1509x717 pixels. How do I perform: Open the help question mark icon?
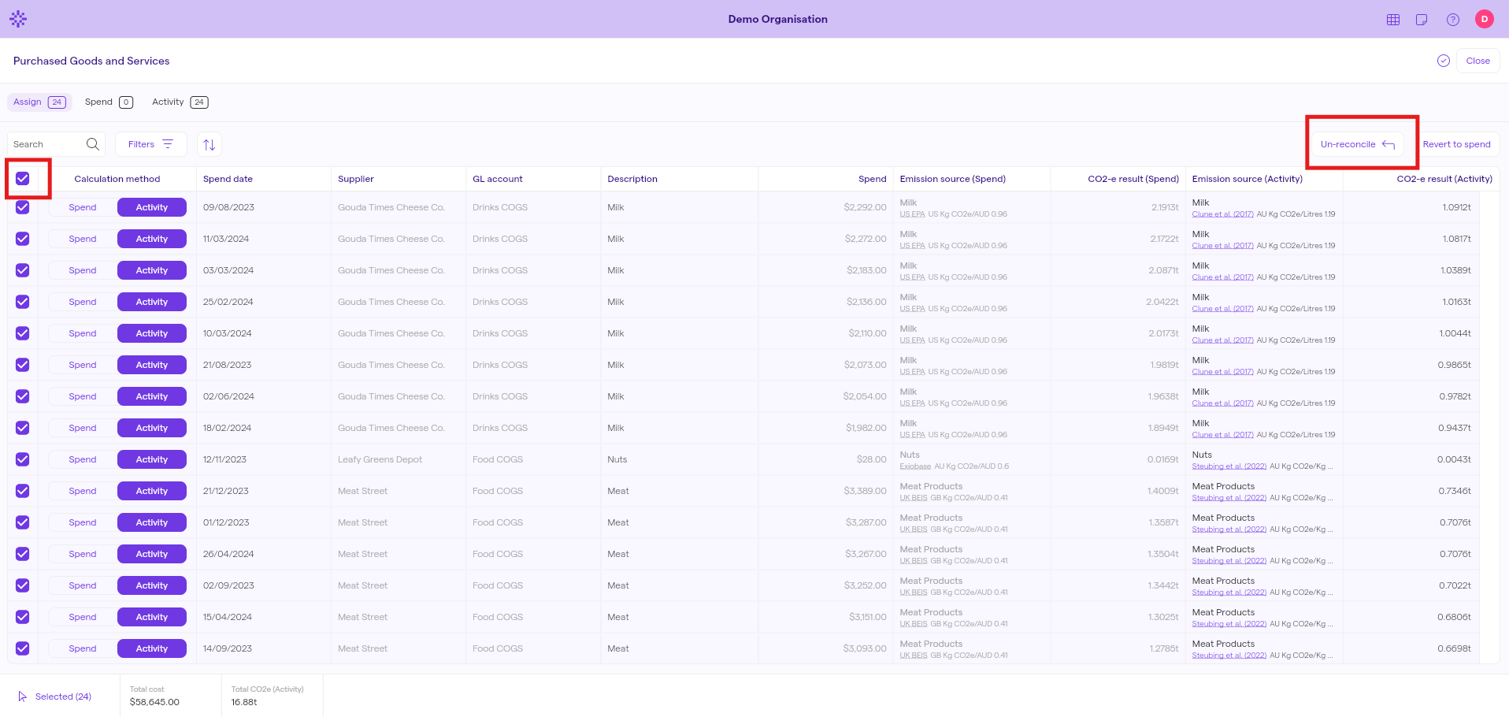(x=1453, y=20)
